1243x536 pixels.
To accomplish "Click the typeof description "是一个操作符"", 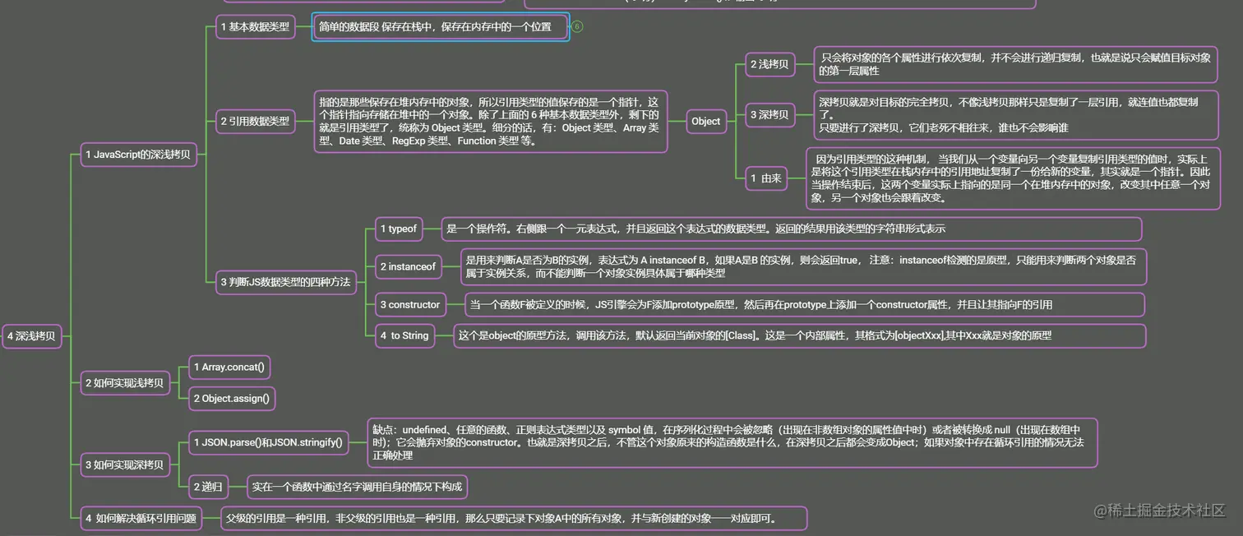I will tap(791, 229).
